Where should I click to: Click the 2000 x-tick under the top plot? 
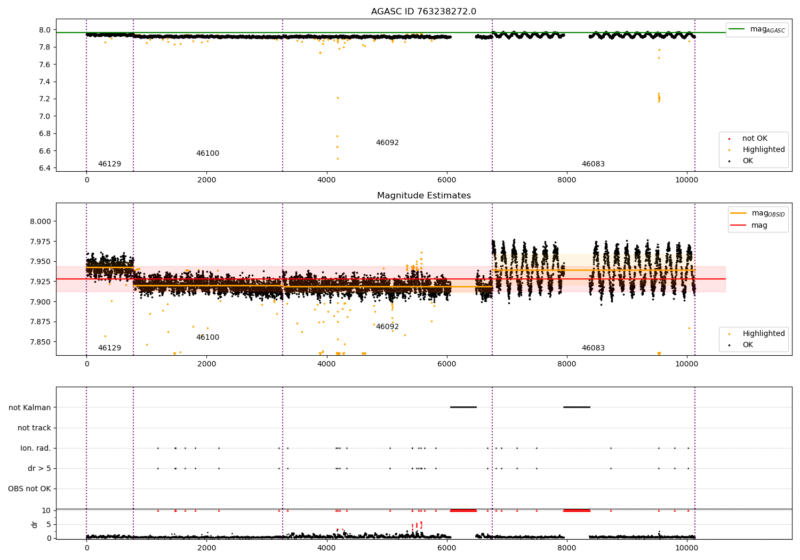coord(206,180)
